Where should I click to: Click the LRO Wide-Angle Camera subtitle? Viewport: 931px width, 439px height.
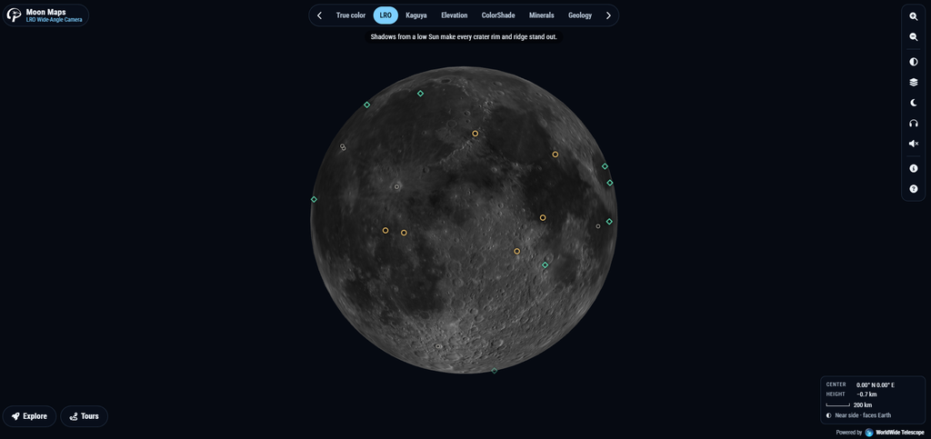[x=54, y=20]
